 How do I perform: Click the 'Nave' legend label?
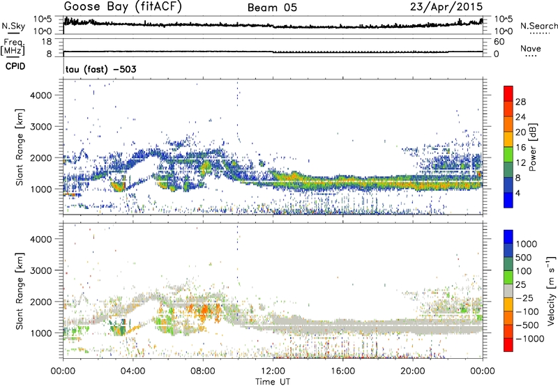point(531,48)
